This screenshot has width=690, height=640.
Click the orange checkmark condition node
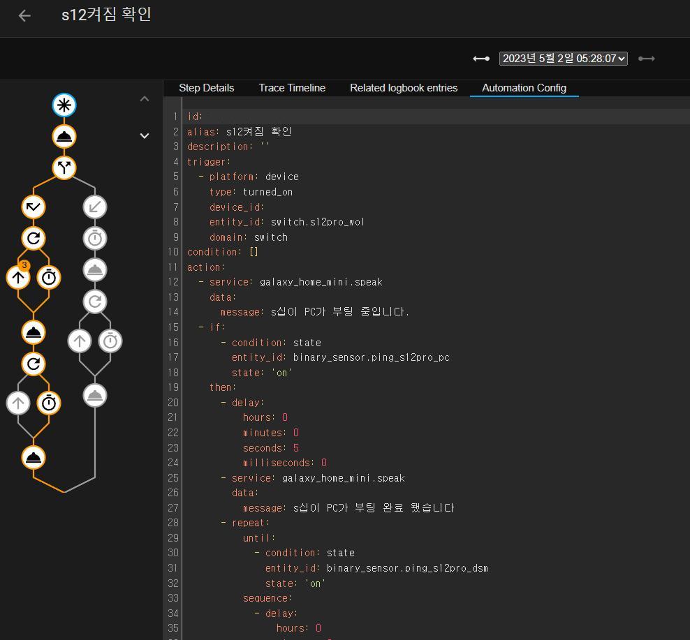34,207
